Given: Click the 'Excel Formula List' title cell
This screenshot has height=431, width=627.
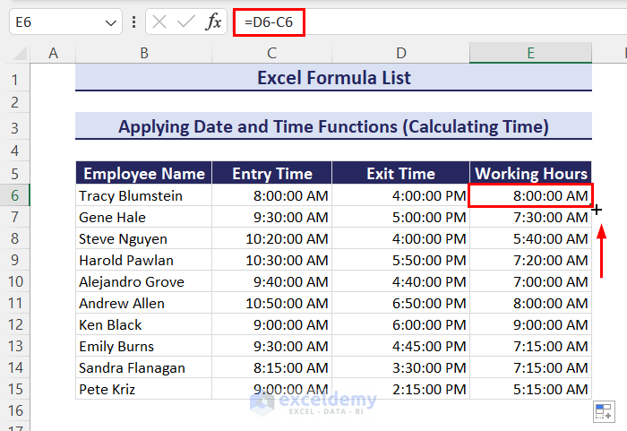Looking at the screenshot, I should pyautogui.click(x=333, y=78).
